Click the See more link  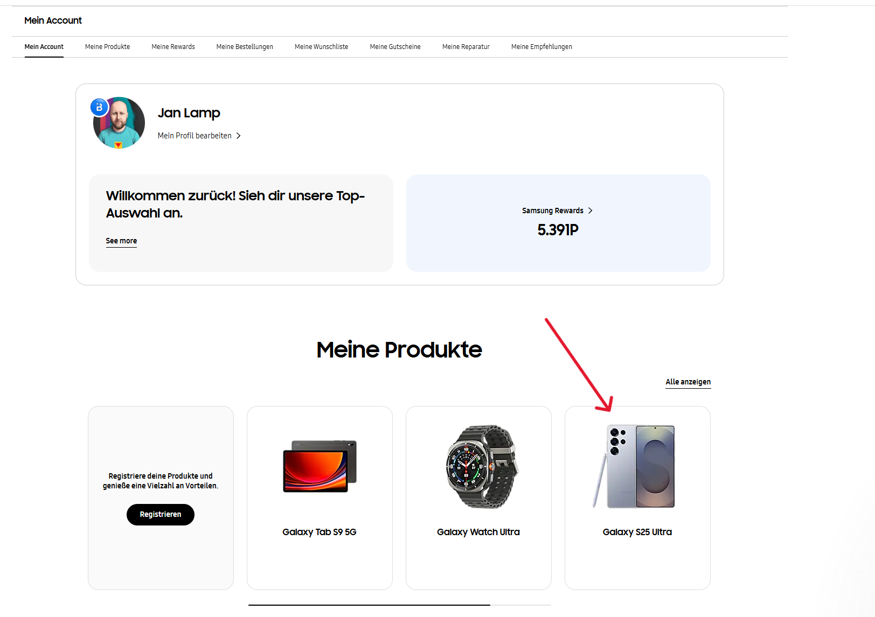121,241
